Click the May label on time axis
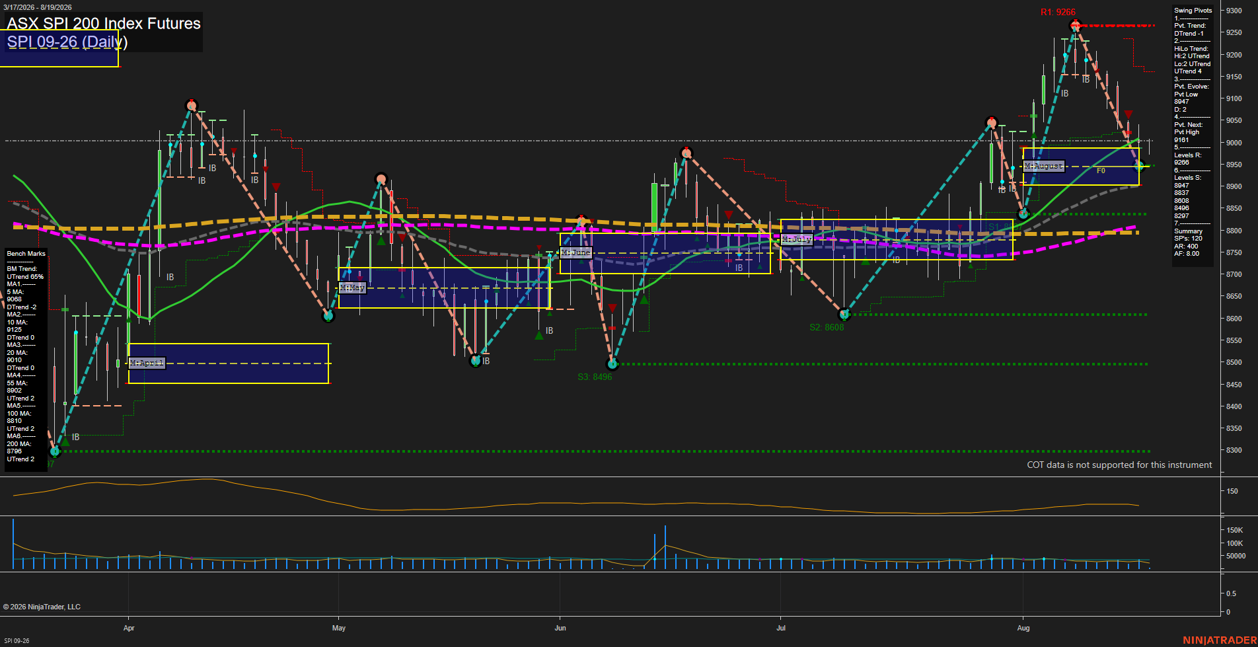 339,628
